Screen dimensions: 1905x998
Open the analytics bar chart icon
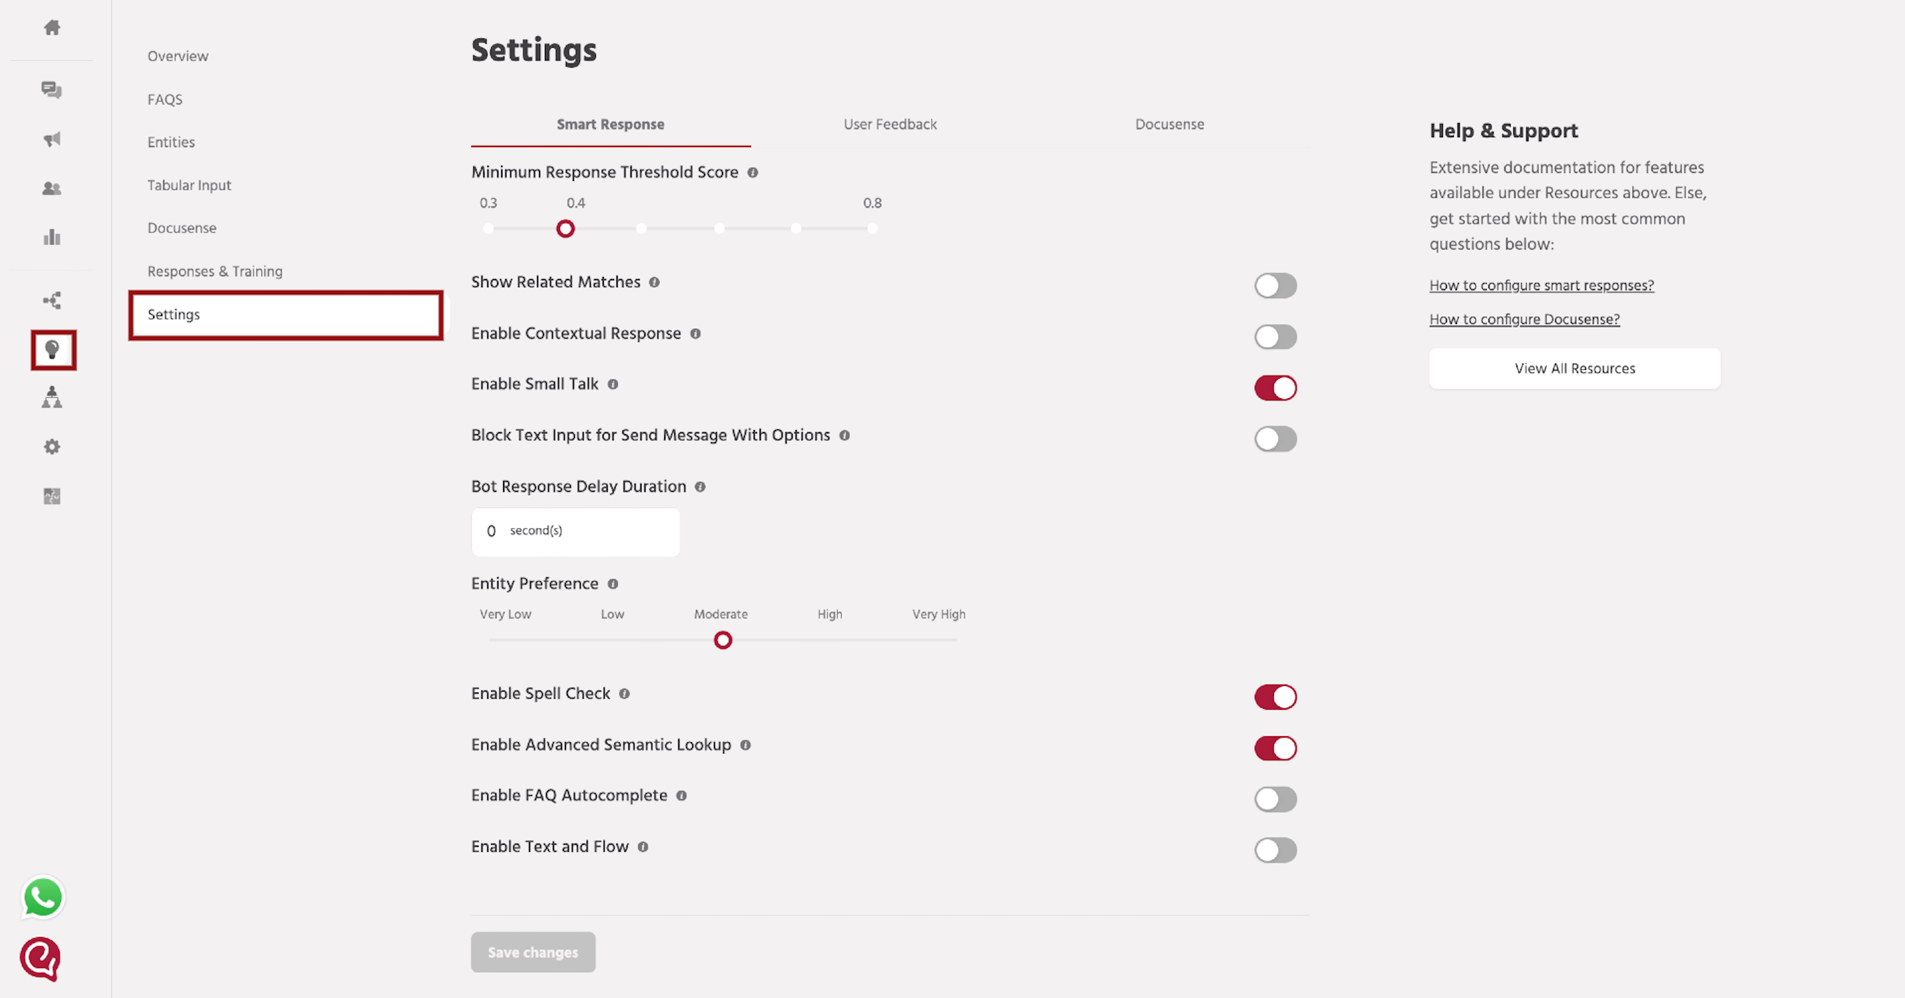[52, 237]
